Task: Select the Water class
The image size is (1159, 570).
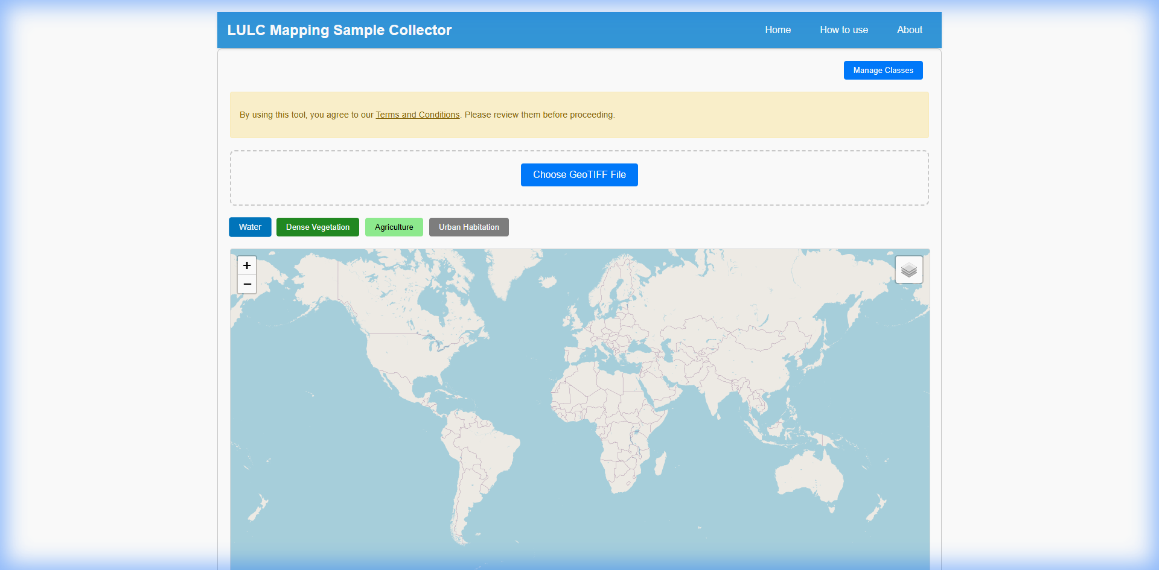Action: [250, 227]
